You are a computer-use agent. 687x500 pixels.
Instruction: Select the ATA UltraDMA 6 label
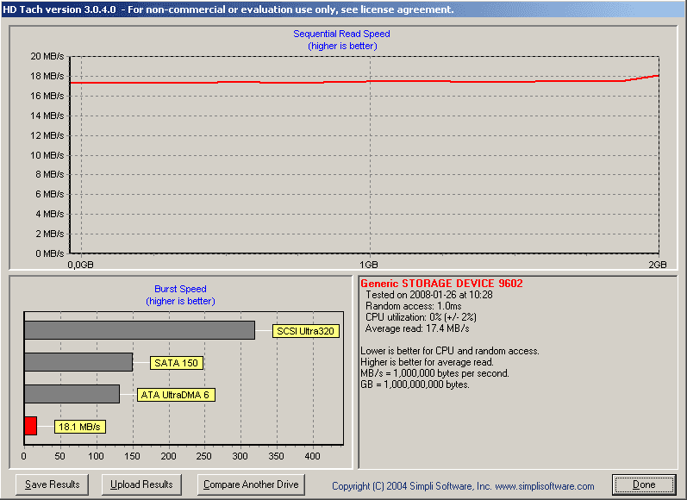pyautogui.click(x=176, y=395)
